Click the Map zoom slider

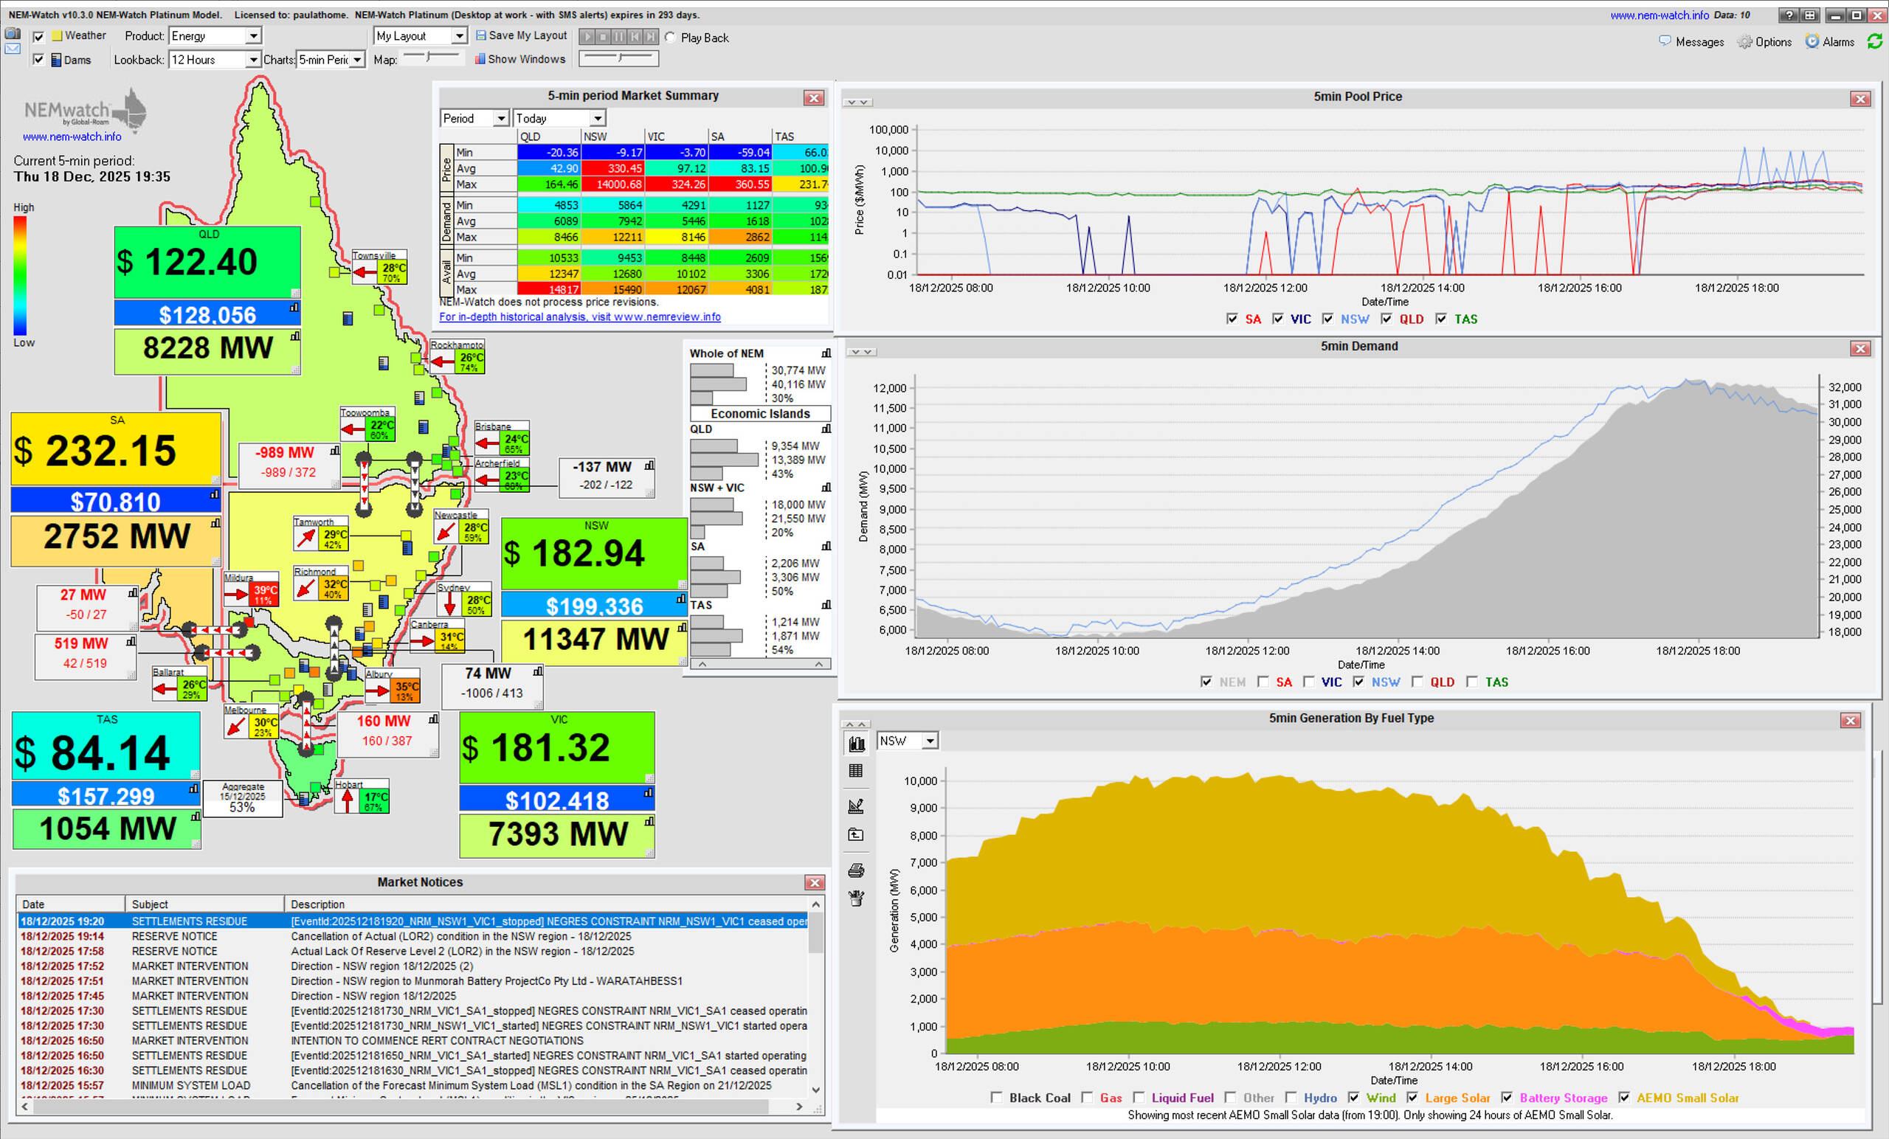[x=429, y=57]
